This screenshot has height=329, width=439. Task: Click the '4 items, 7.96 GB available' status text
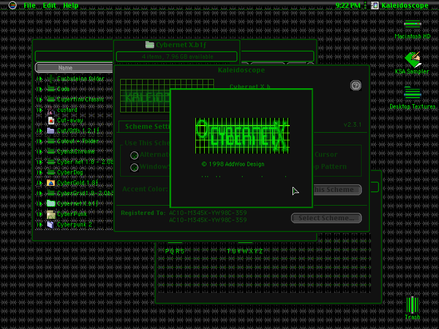(177, 56)
